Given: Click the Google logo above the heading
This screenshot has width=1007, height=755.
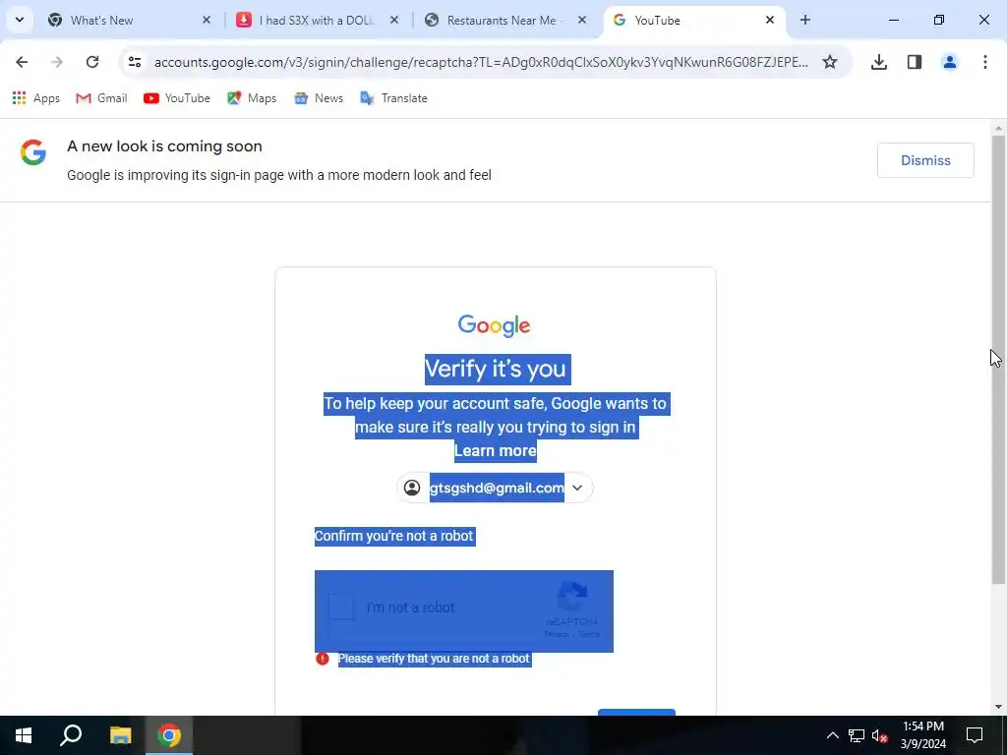Looking at the screenshot, I should 494,325.
